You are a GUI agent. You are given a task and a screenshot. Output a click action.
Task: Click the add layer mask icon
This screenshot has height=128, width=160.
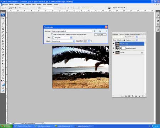click(129, 96)
